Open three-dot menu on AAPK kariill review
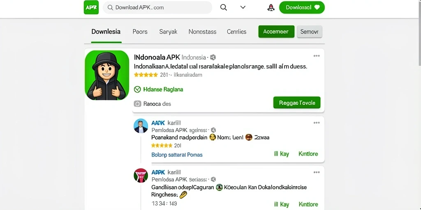Image resolution: width=421 pixels, height=210 pixels. (x=317, y=123)
